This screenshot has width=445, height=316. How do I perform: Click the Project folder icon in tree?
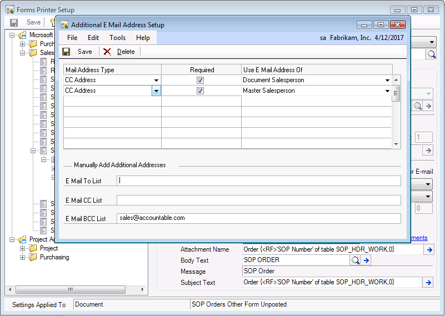[33, 248]
